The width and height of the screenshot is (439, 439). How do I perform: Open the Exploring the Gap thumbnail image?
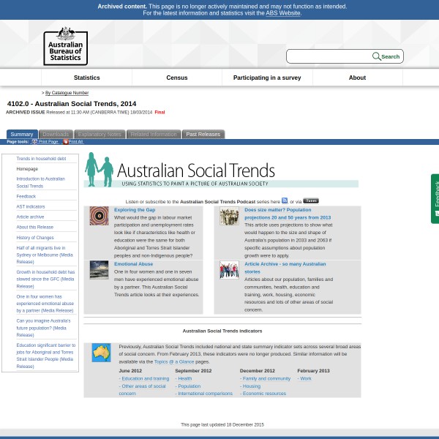pos(99,216)
